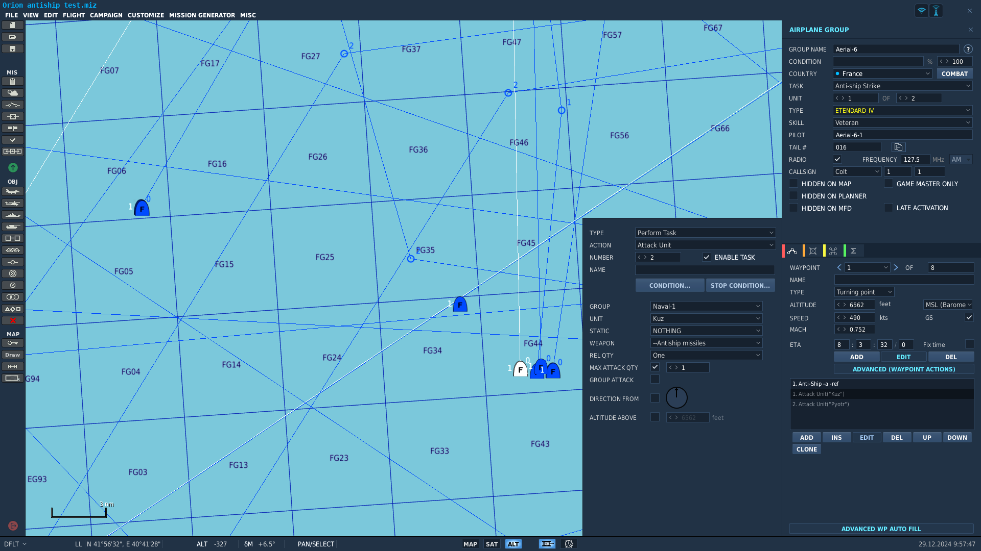Click the save mission disk icon
The height and width of the screenshot is (551, 981).
tap(13, 48)
